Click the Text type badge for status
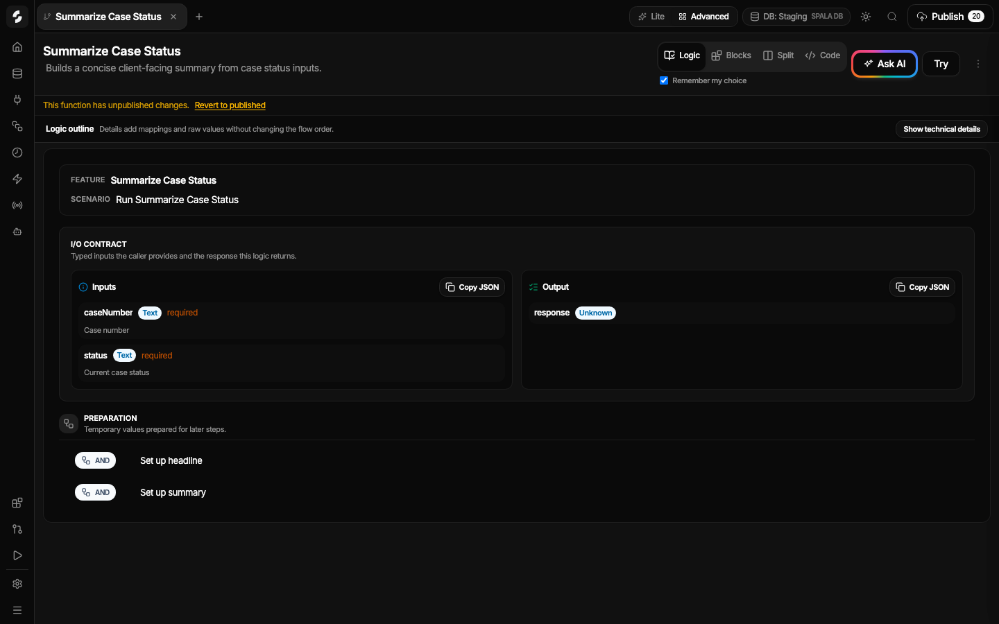The image size is (999, 624). (x=124, y=356)
